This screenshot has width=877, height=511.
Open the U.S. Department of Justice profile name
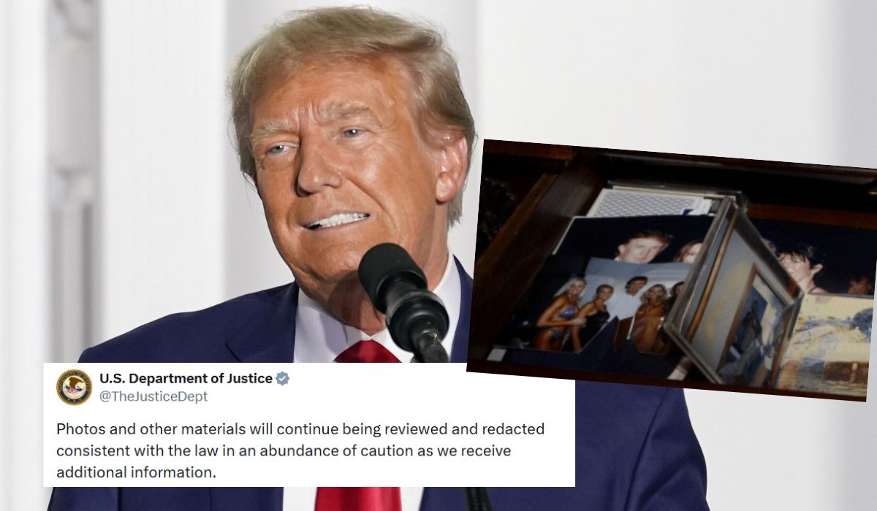pos(186,378)
